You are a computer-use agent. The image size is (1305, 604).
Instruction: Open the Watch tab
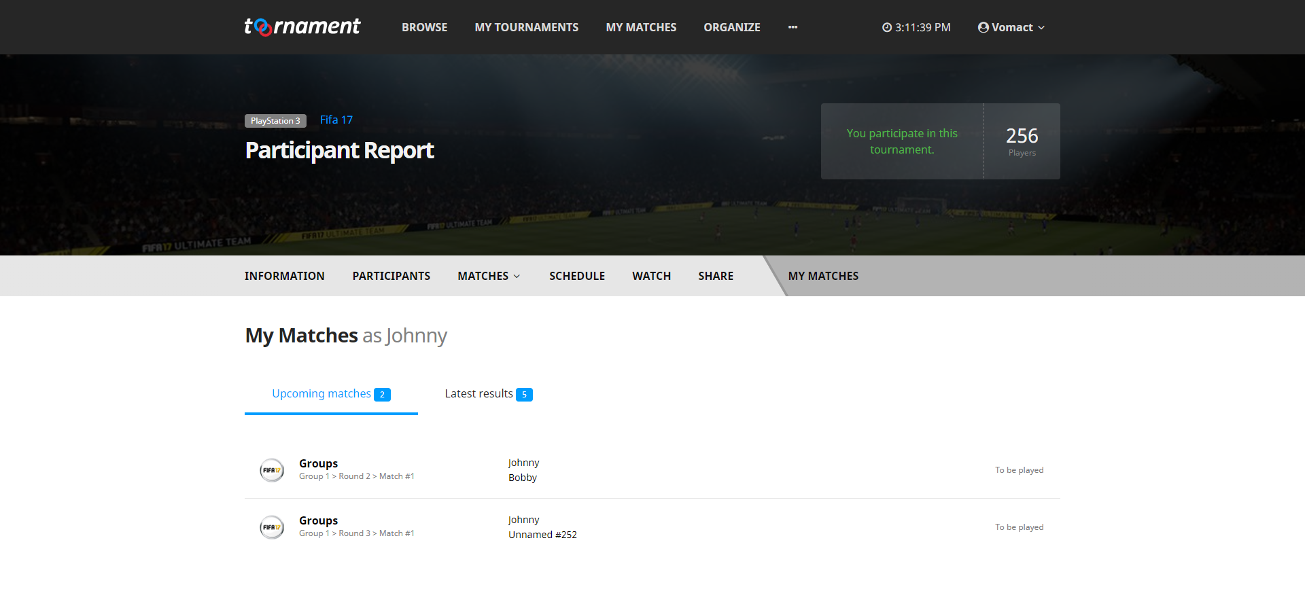tap(652, 276)
